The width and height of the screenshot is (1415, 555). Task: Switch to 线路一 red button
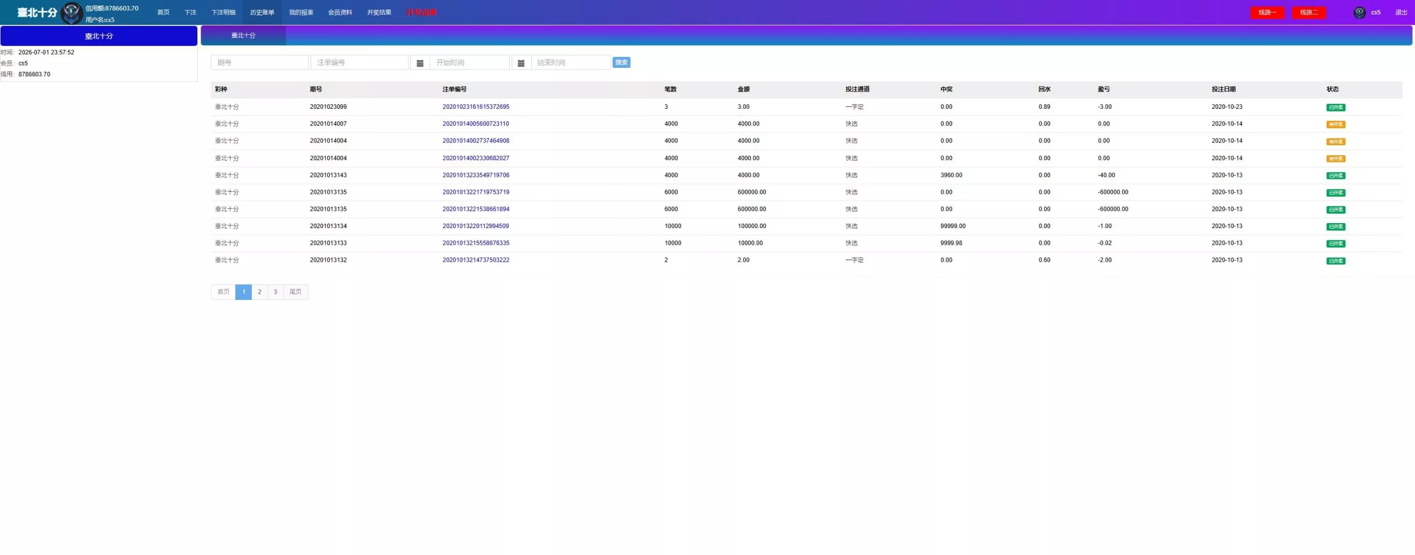pyautogui.click(x=1267, y=12)
